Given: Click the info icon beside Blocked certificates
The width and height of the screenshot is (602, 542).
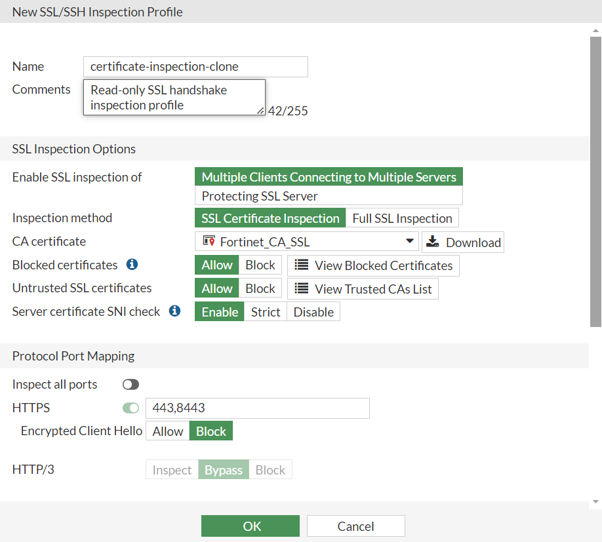Looking at the screenshot, I should click(x=132, y=265).
